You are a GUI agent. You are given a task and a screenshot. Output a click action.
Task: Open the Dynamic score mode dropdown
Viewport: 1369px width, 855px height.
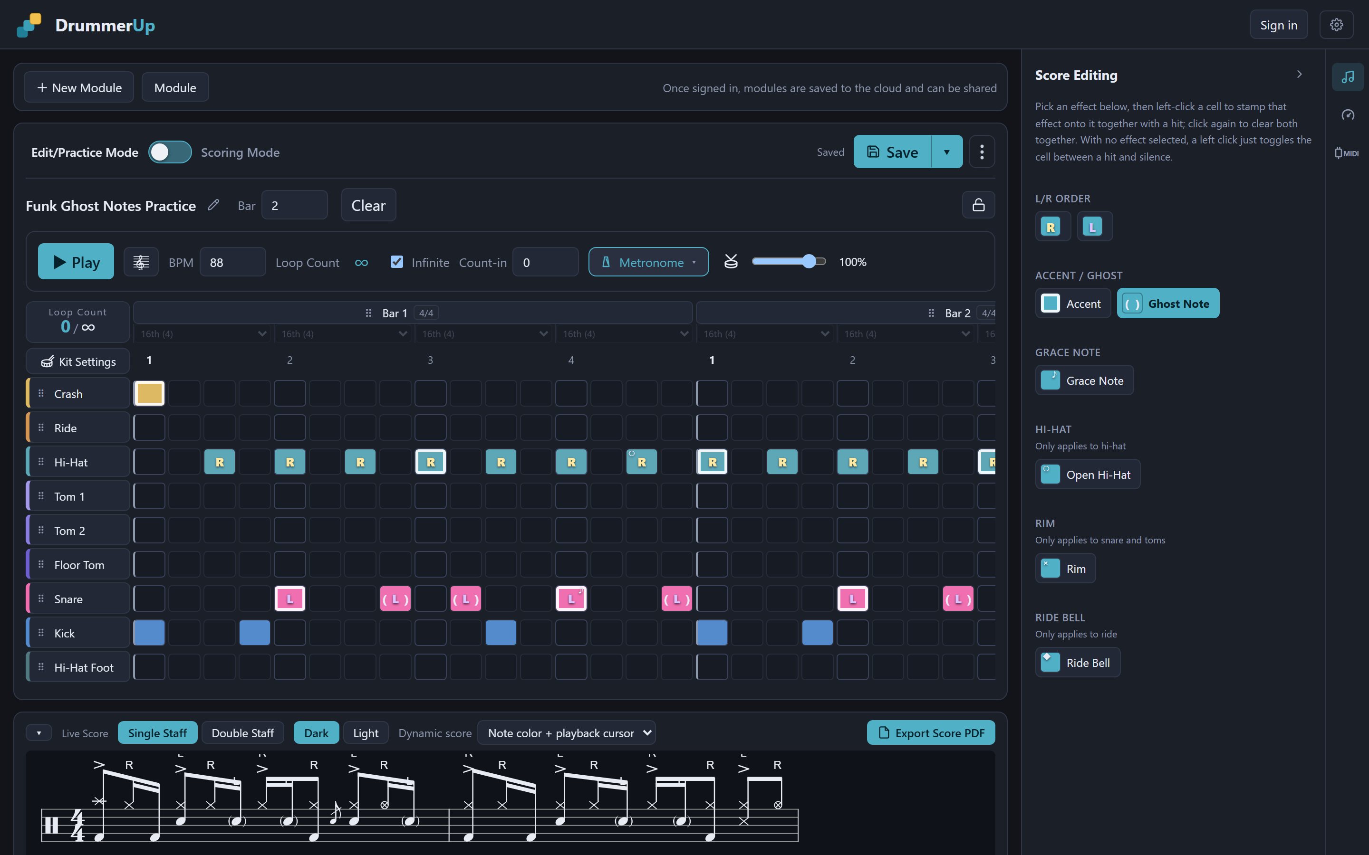[566, 733]
